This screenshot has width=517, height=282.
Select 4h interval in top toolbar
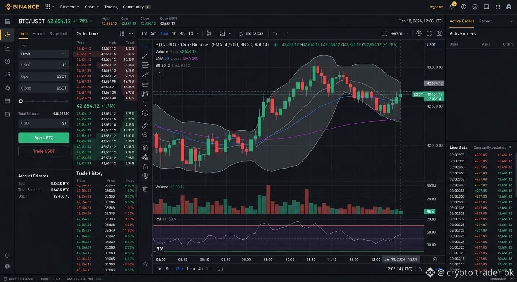182,33
